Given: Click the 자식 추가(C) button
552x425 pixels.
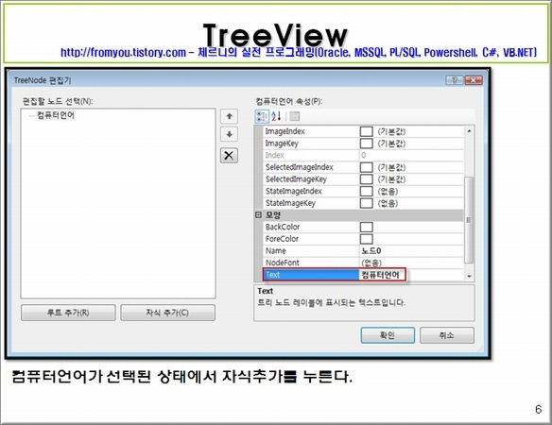Looking at the screenshot, I should pos(167,313).
